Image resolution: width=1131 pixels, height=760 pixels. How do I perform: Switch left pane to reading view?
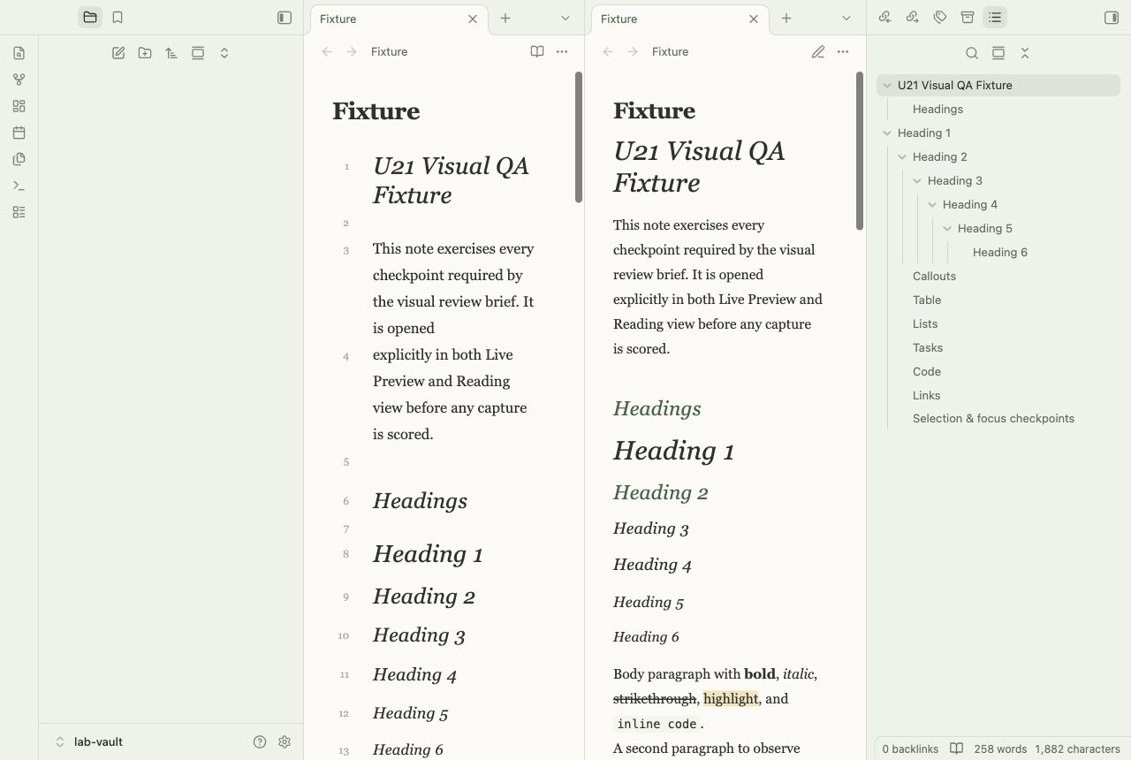pos(537,51)
